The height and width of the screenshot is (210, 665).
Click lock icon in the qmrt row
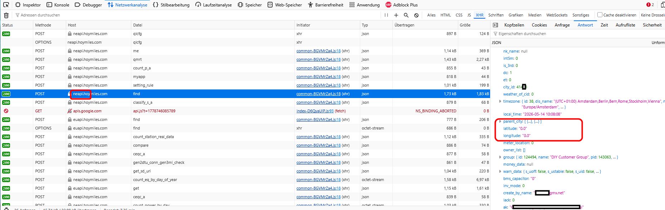70,59
